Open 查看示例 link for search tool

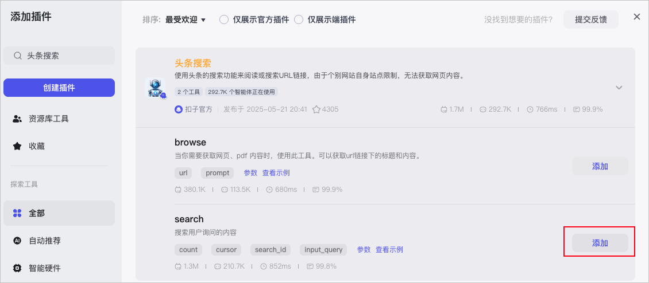pos(389,250)
